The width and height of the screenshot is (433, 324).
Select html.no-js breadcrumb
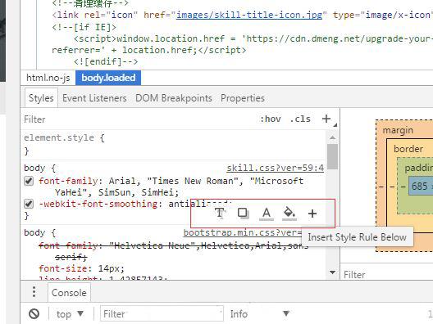(x=48, y=78)
